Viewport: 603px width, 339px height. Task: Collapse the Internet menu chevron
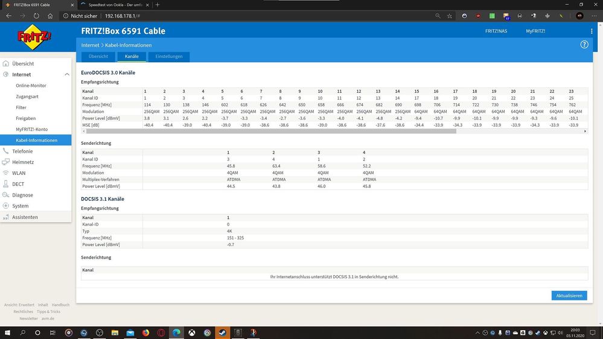[66, 75]
